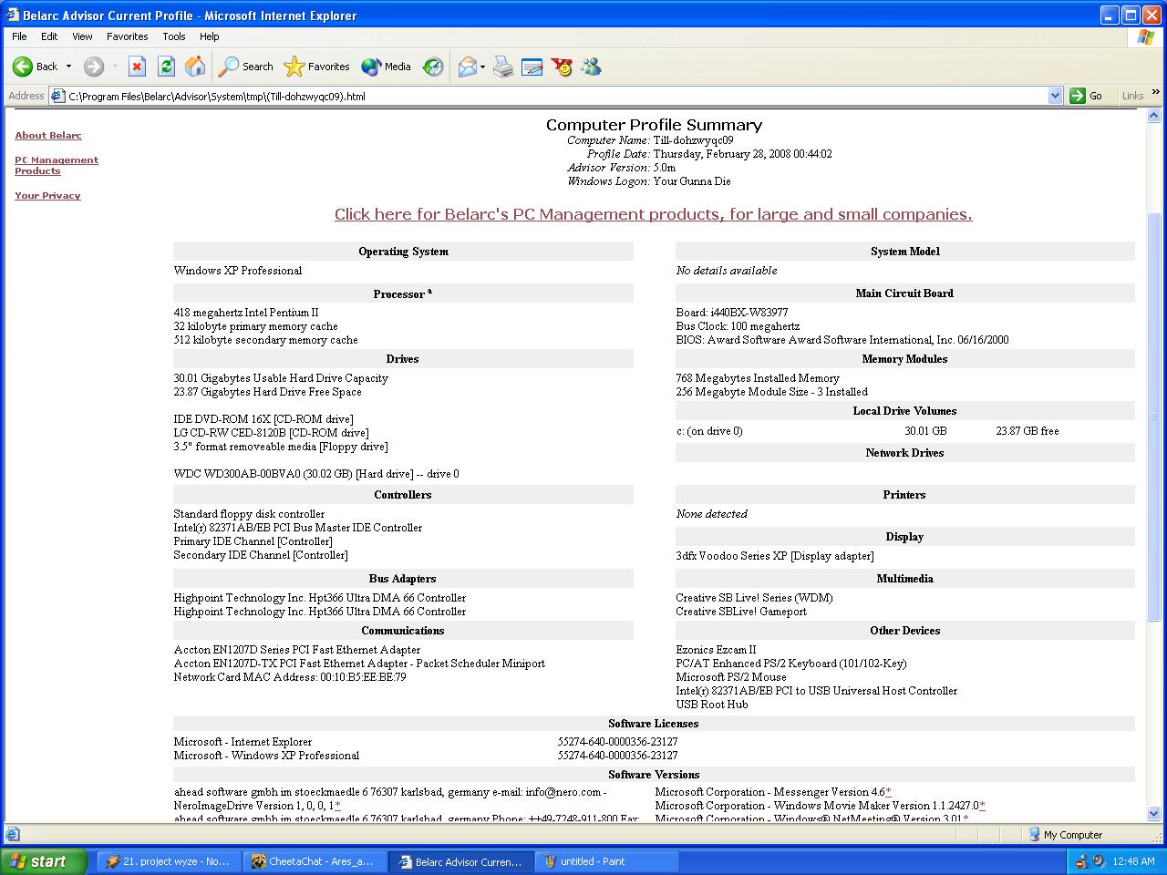Screen dimensions: 1167x875
Task: Click the vertical scrollbar thumb
Action: pyautogui.click(x=1154, y=417)
